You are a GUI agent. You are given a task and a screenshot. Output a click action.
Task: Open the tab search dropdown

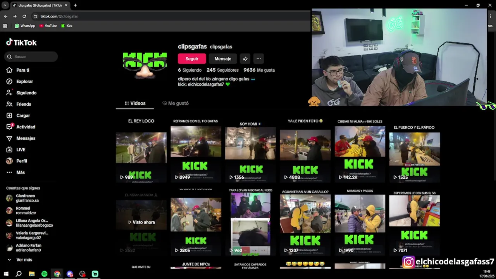[5, 5]
